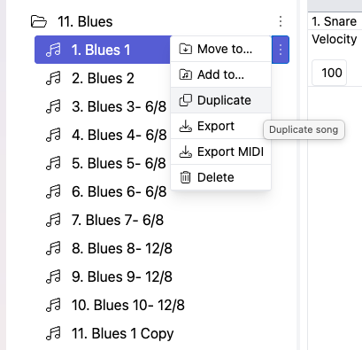The width and height of the screenshot is (362, 350).
Task: Click the Velocity field showing 100
Action: [x=329, y=73]
